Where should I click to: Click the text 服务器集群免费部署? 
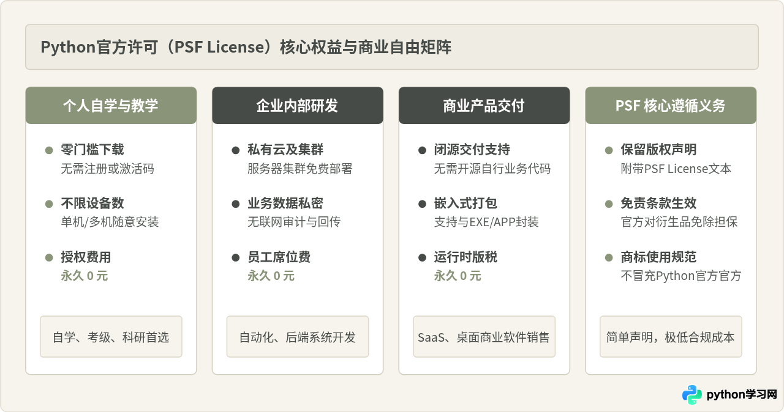(x=300, y=169)
